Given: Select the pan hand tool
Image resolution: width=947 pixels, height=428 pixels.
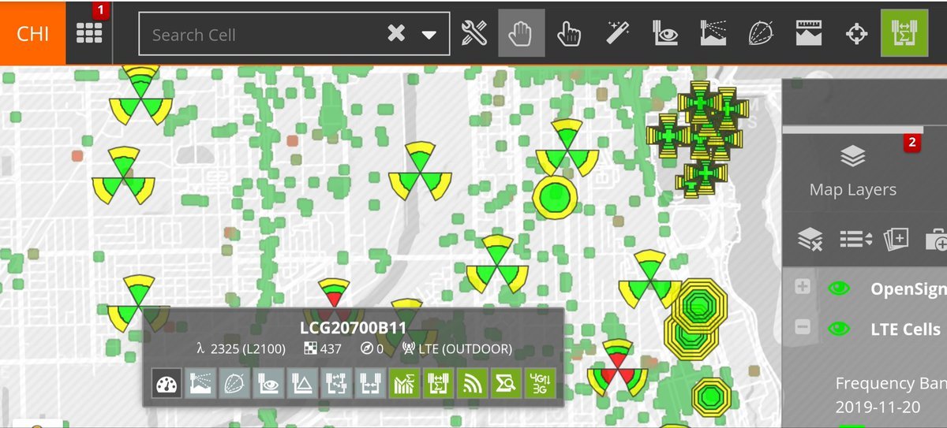Looking at the screenshot, I should point(521,34).
